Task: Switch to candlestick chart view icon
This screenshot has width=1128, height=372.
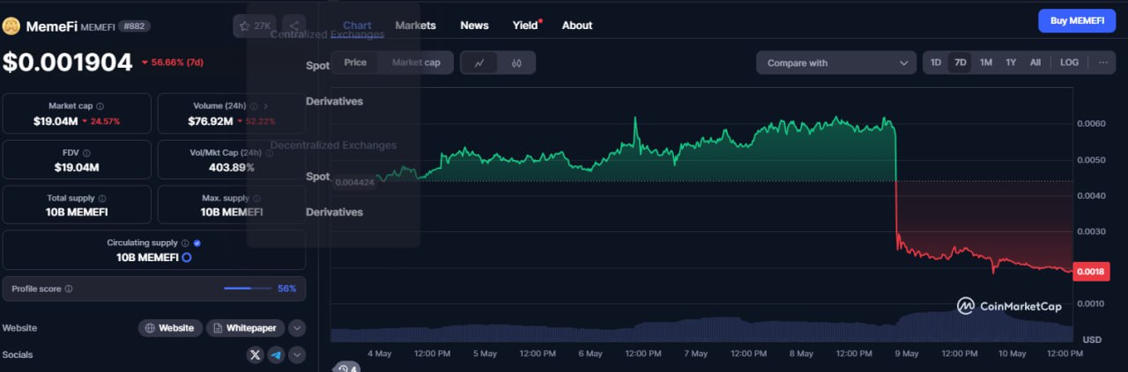Action: pos(516,62)
